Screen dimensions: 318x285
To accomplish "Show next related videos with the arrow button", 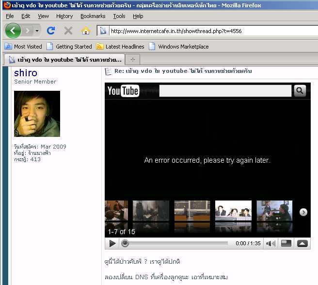I will coord(303,212).
